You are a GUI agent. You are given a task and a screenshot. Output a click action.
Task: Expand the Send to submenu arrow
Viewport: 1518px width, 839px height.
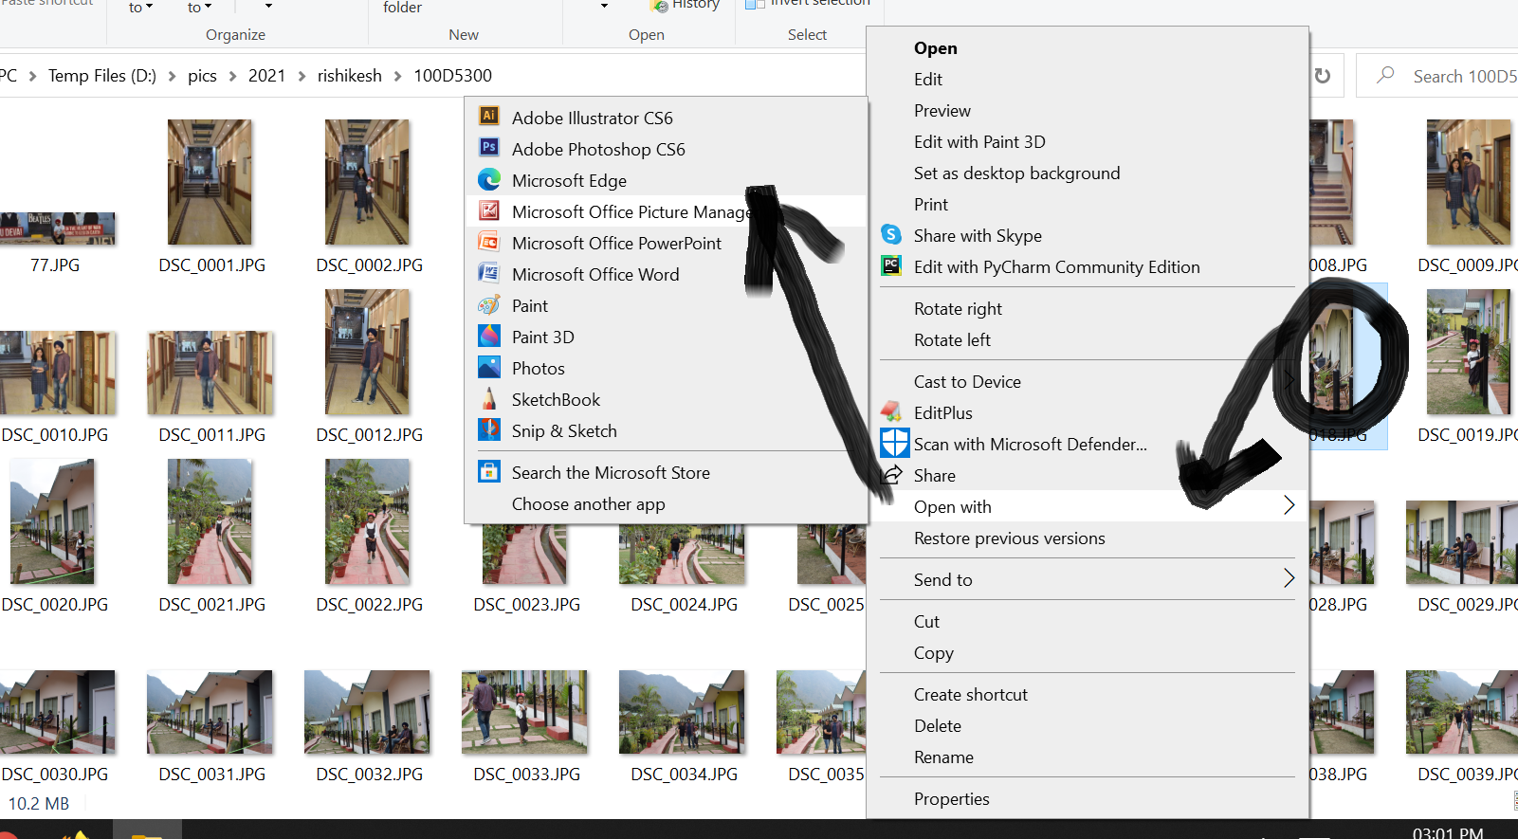coord(1289,578)
